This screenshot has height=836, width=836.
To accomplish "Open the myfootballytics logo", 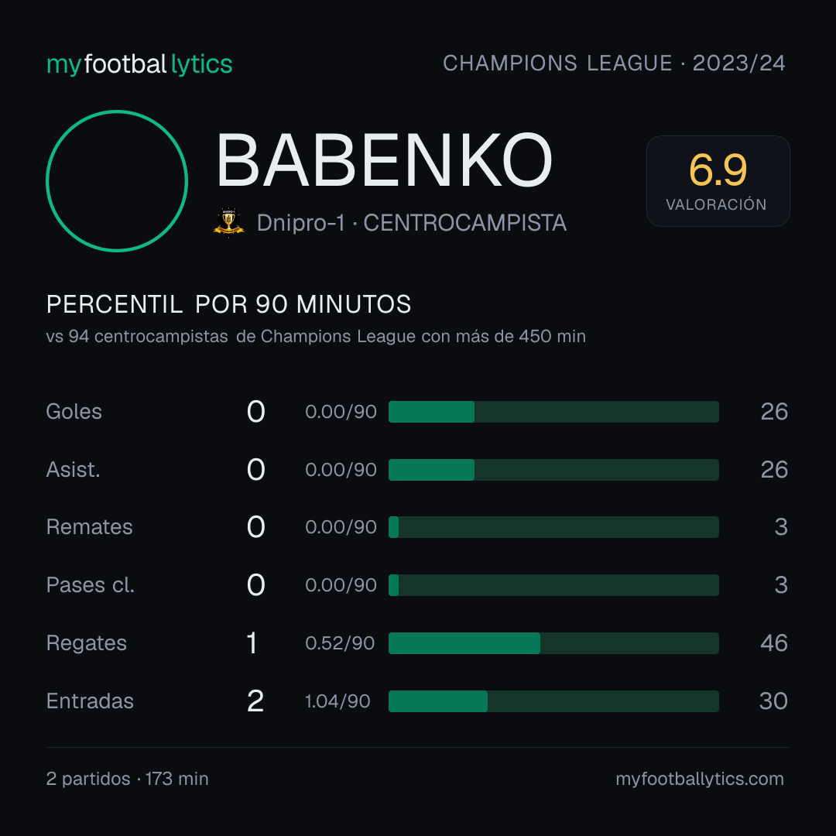I will click(x=139, y=64).
